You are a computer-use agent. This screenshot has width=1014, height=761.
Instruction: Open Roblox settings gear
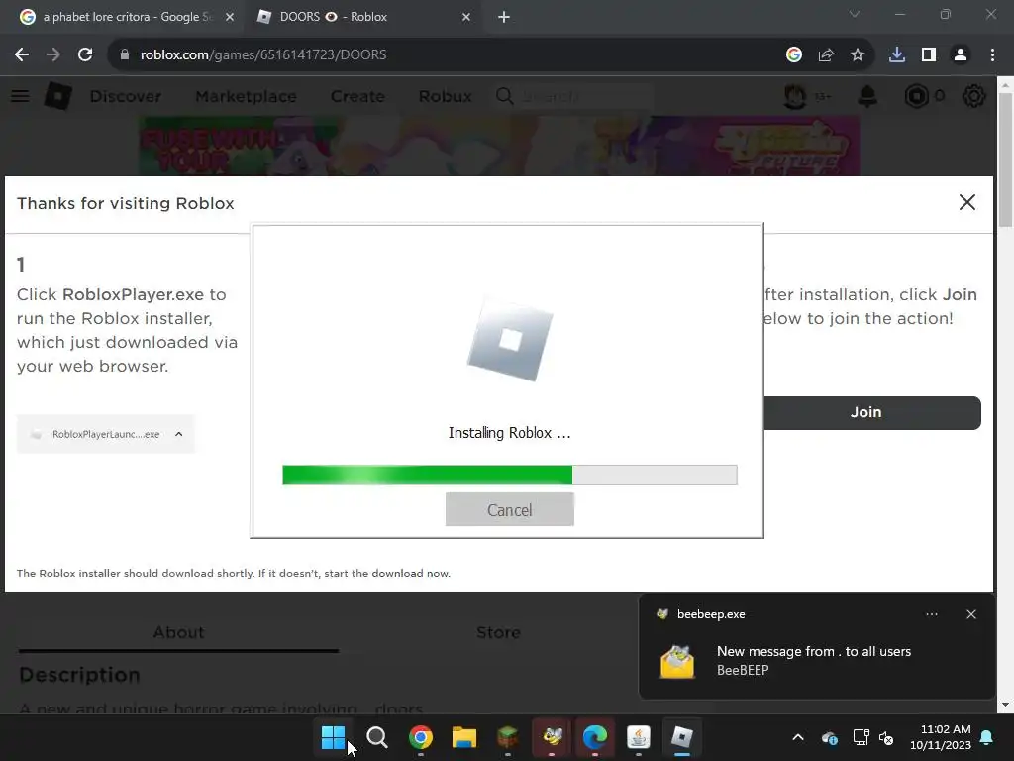[974, 96]
